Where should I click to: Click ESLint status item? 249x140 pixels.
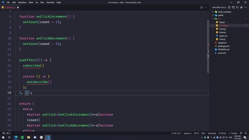(222, 133)
